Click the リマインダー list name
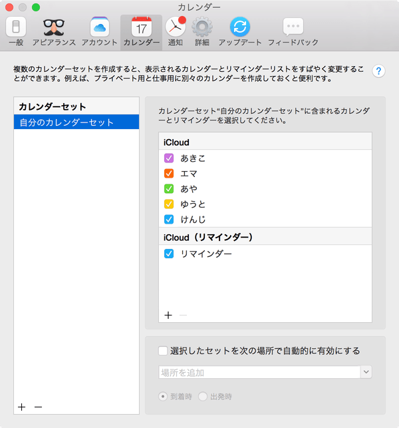Viewport: 399px width, 428px height. coord(206,254)
